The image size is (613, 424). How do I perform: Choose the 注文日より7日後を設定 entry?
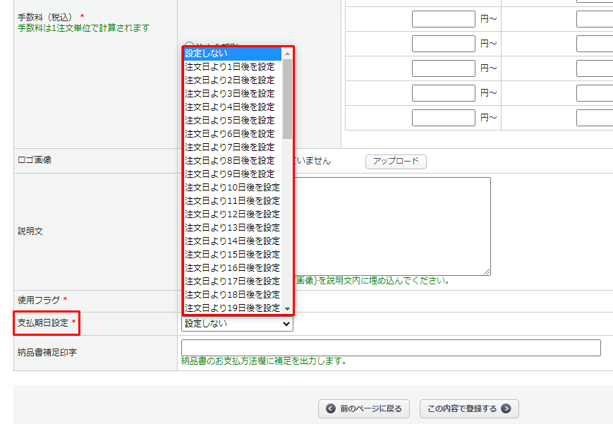click(x=232, y=147)
